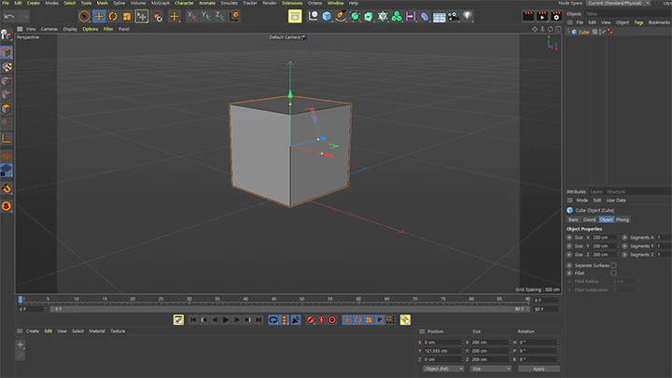The height and width of the screenshot is (378, 672).
Task: Open the Object (Rel) dropdown
Action: pos(443,369)
